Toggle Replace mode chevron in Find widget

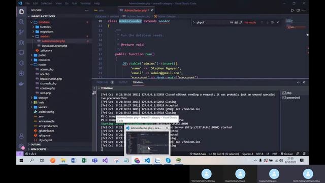pyautogui.click(x=194, y=22)
